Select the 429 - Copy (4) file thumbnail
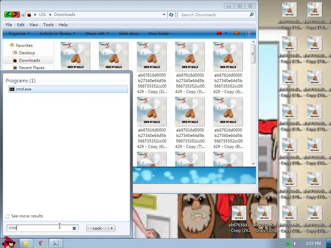The width and height of the screenshot is (331, 248). tap(228, 57)
